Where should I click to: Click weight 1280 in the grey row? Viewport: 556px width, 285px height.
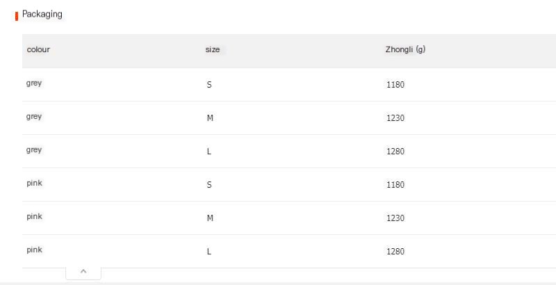coord(395,152)
